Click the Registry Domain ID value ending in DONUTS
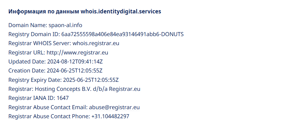The width and height of the screenshot is (293, 122). tap(122, 34)
